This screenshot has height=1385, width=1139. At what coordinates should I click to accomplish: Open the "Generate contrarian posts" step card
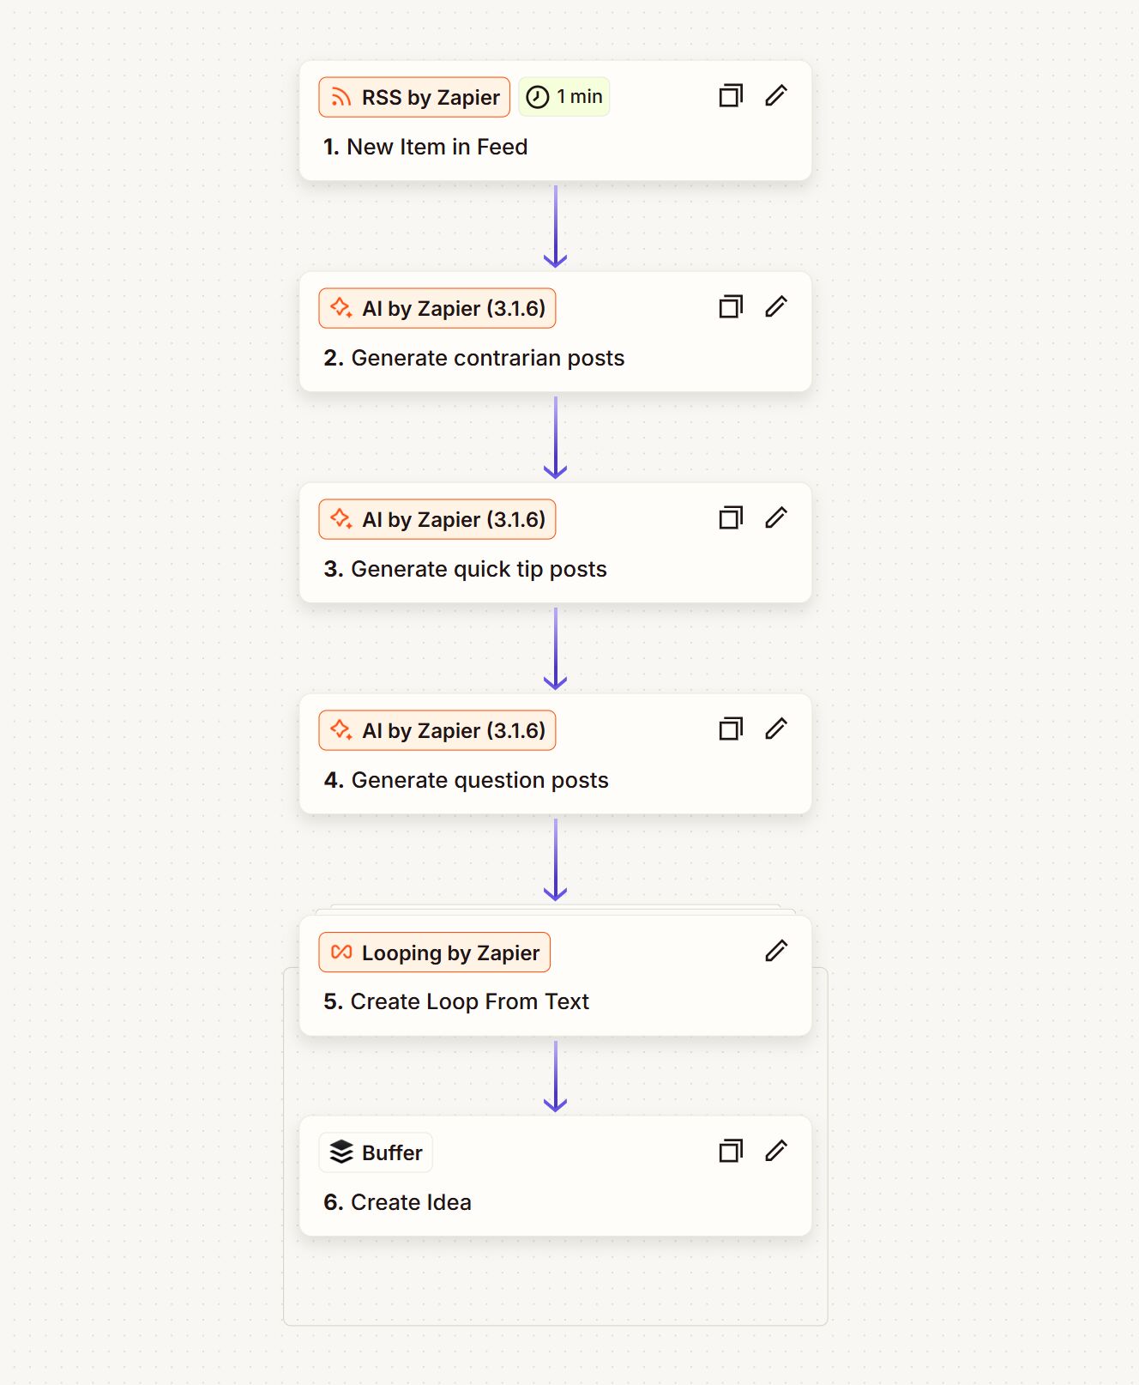[555, 358]
